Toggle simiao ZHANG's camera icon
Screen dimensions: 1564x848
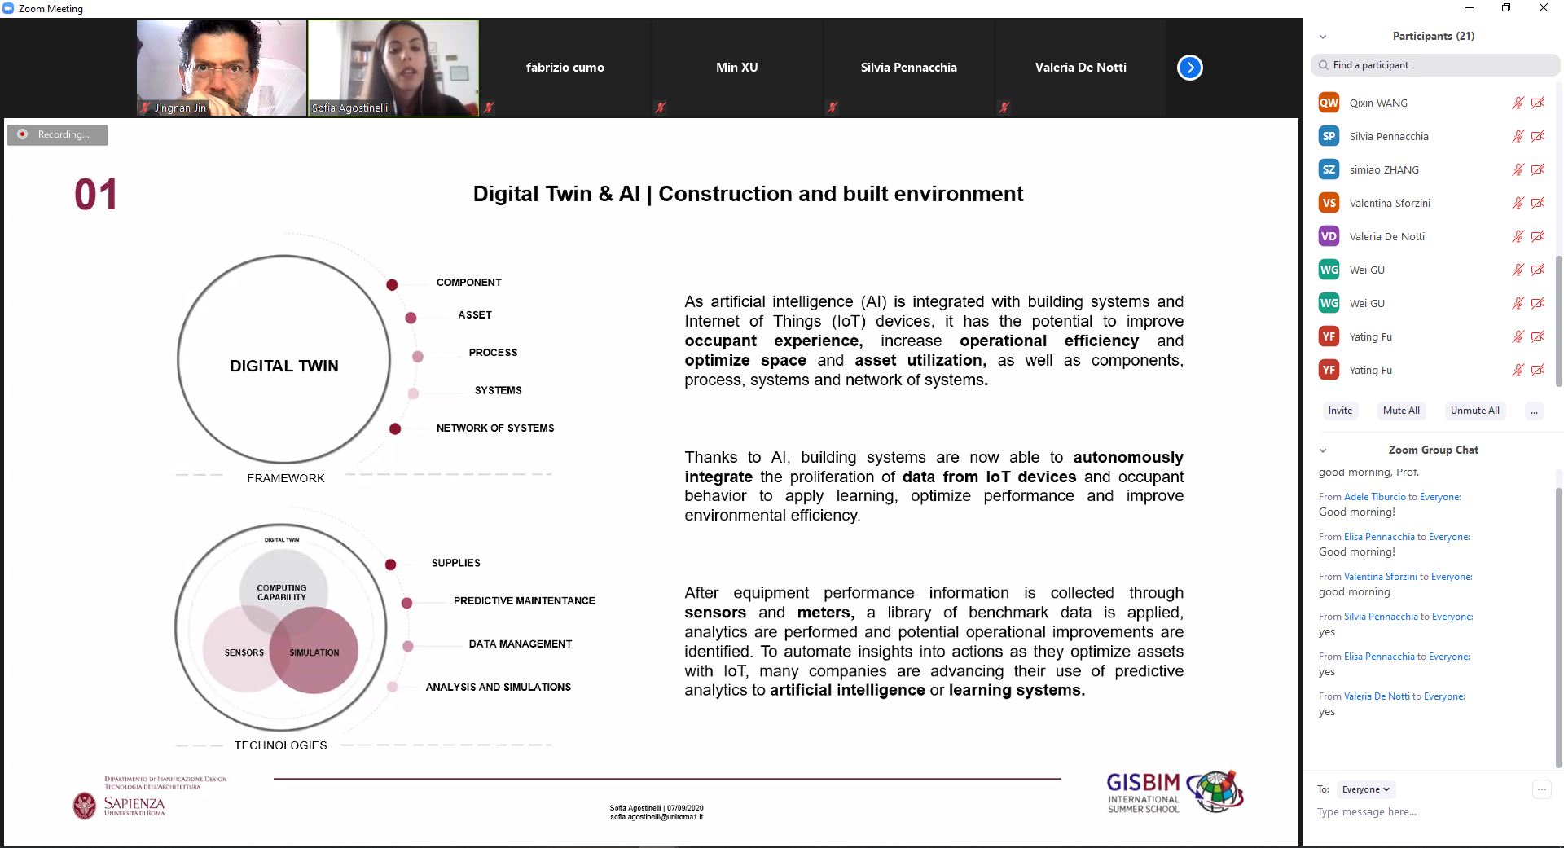pos(1538,169)
